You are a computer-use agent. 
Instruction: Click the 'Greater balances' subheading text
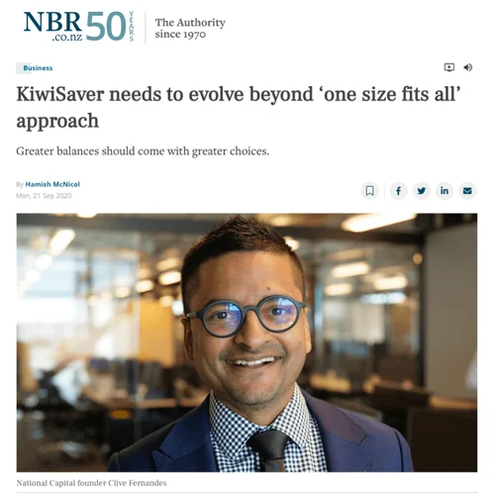point(143,151)
